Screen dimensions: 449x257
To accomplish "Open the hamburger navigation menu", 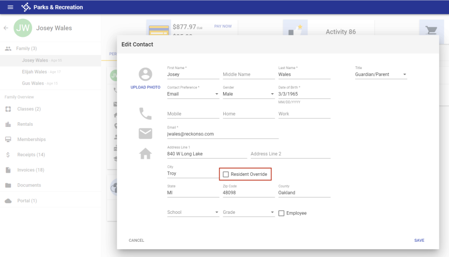I will coord(10,7).
